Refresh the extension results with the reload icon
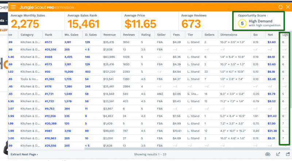The image size is (292, 161). (x=280, y=7)
